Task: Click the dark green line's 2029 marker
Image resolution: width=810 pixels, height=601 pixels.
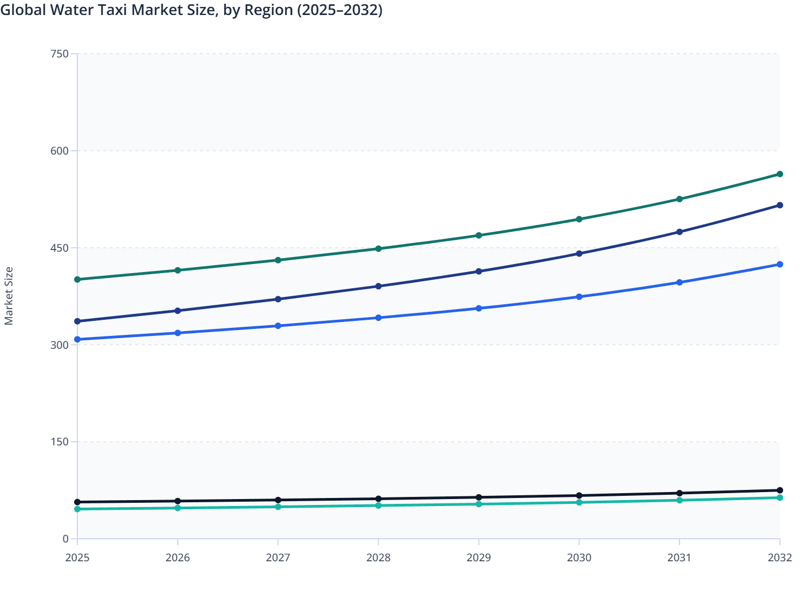Action: tap(479, 236)
